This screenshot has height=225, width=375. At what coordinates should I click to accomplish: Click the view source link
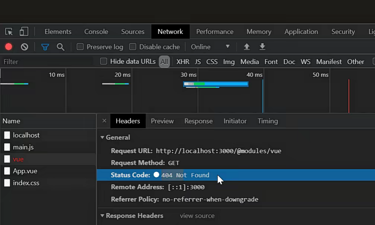pos(197,216)
